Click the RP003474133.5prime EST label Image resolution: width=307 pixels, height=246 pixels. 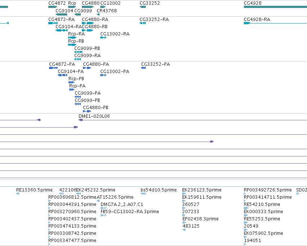[72, 226]
